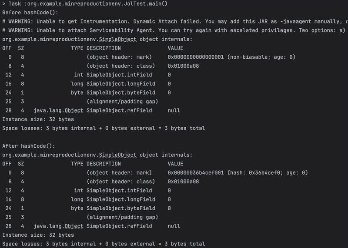The width and height of the screenshot is (348, 248).
Task: Select the Instrumentation Dynamic Attach warning line
Action: click(x=174, y=22)
